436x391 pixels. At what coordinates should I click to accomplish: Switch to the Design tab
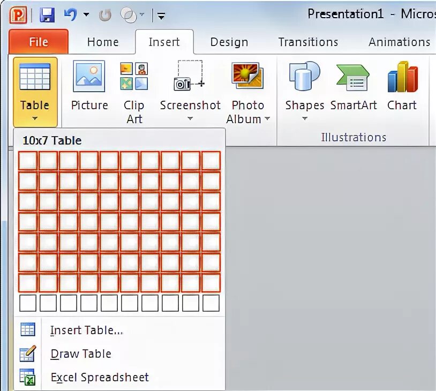coord(229,42)
